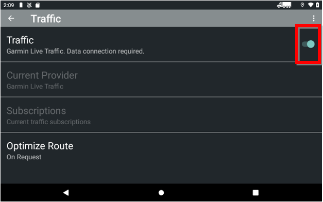The image size is (323, 202).
Task: Tap the battery icon next to the clock
Action: [21, 5]
